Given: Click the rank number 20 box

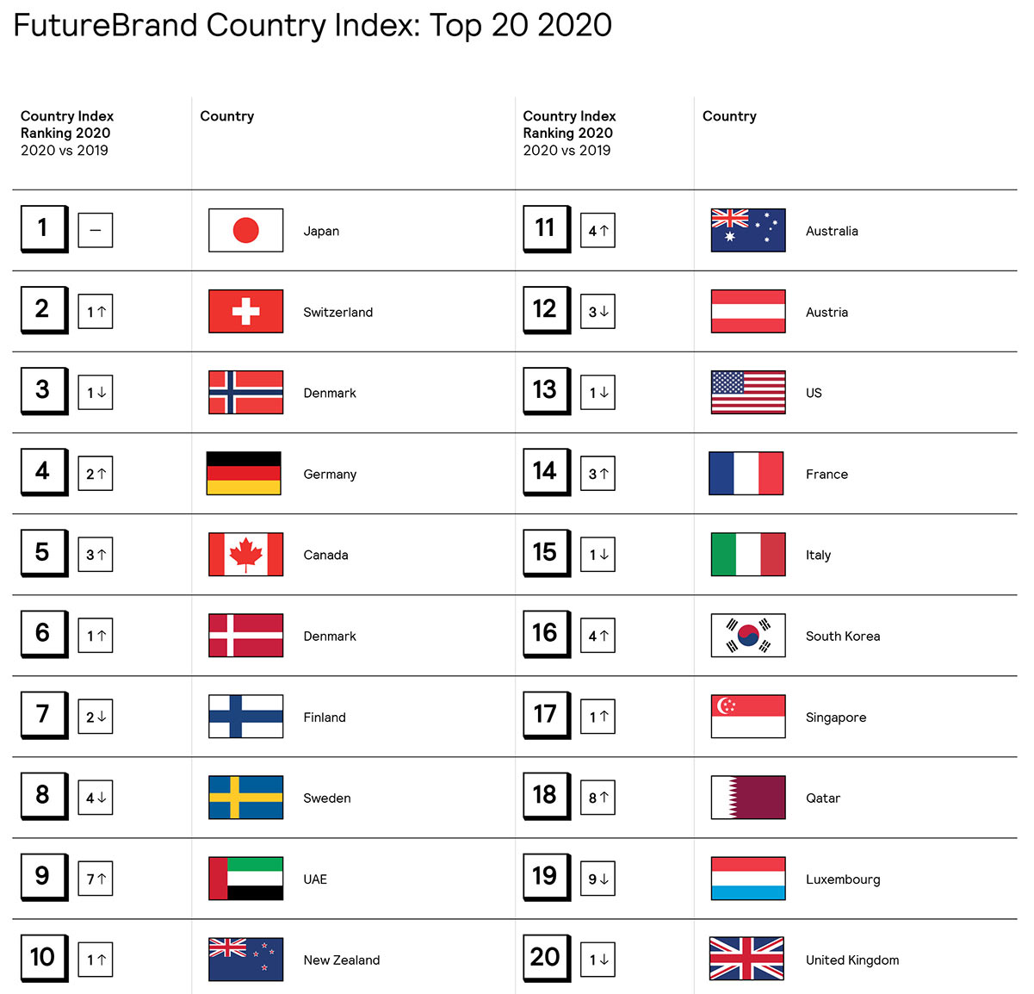Looking at the screenshot, I should [546, 957].
